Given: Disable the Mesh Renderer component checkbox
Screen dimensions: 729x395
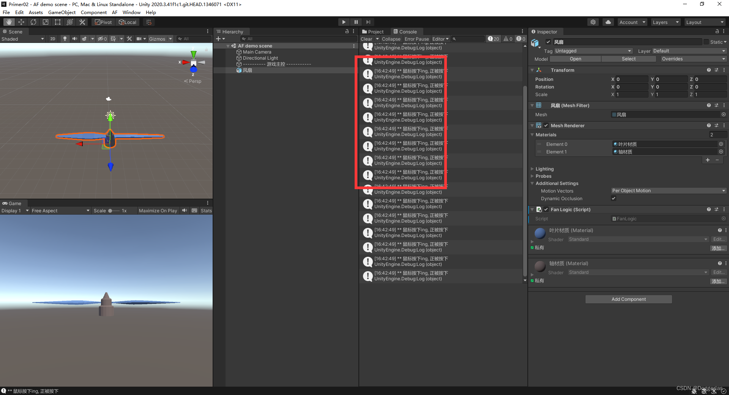Looking at the screenshot, I should [x=546, y=125].
